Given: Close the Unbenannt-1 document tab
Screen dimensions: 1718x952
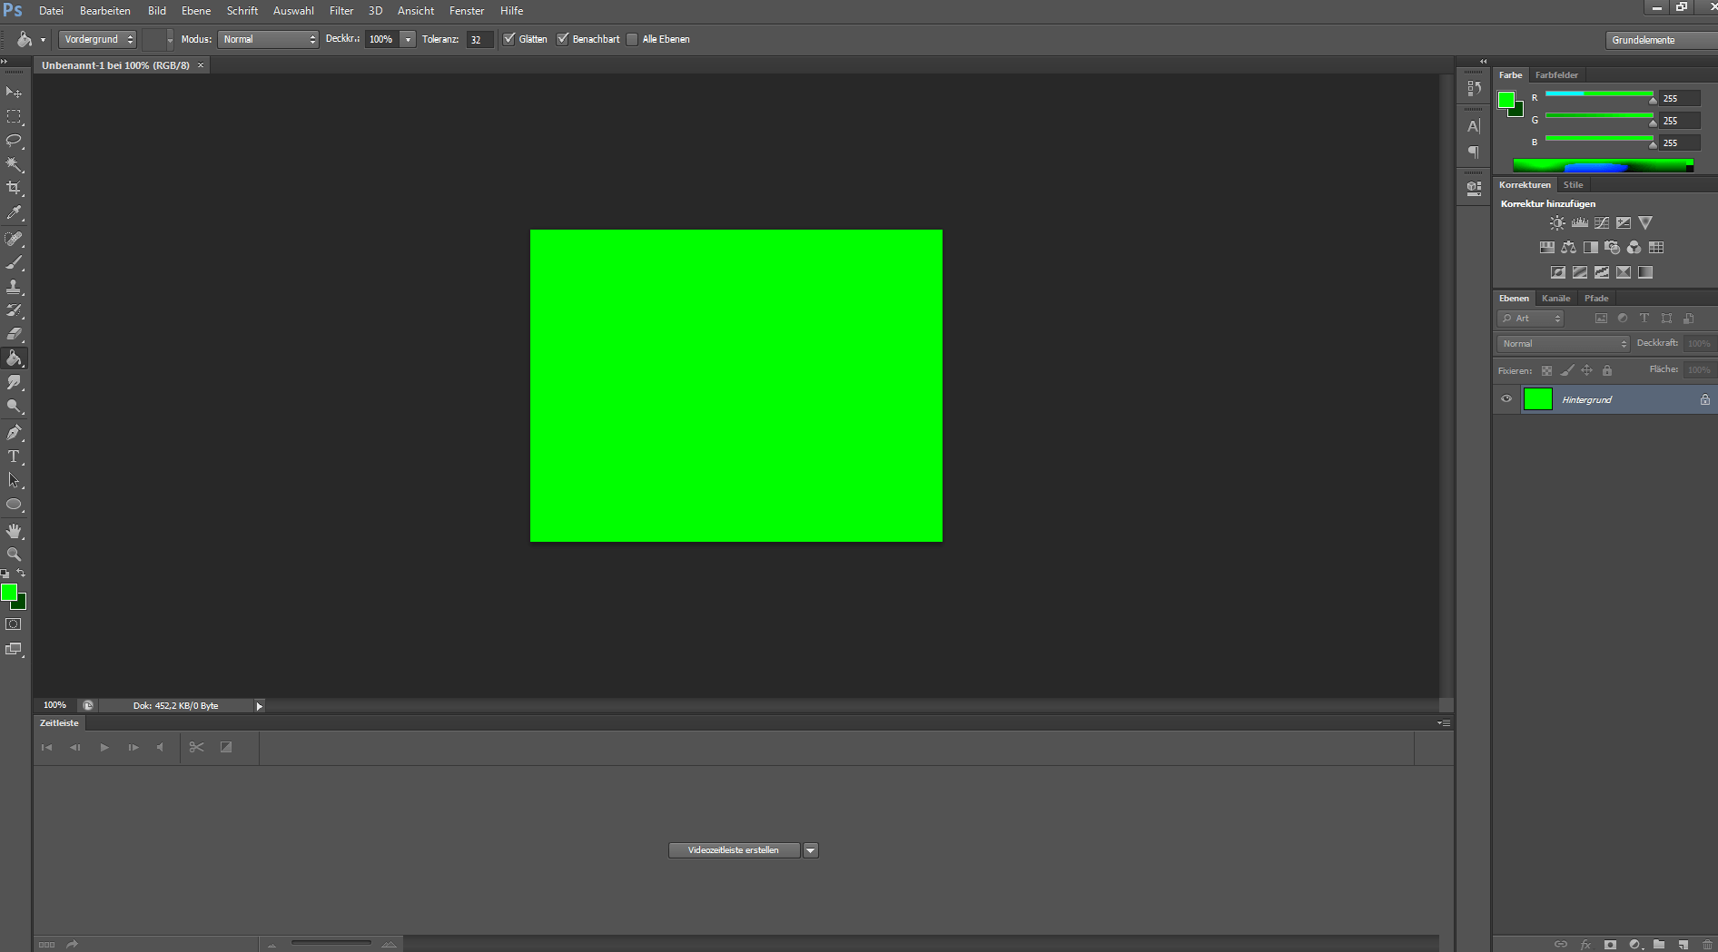Looking at the screenshot, I should (201, 65).
